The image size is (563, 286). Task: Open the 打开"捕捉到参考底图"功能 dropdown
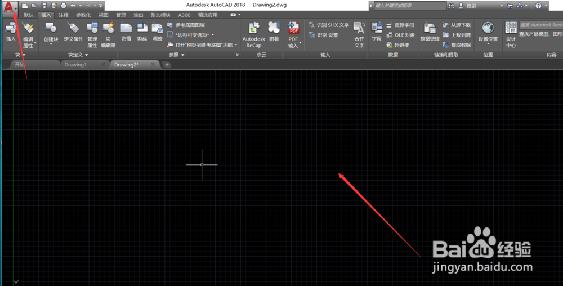click(236, 45)
